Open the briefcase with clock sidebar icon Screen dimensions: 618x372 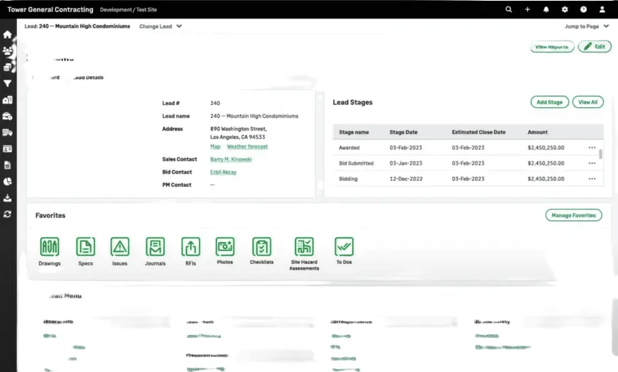[8, 116]
